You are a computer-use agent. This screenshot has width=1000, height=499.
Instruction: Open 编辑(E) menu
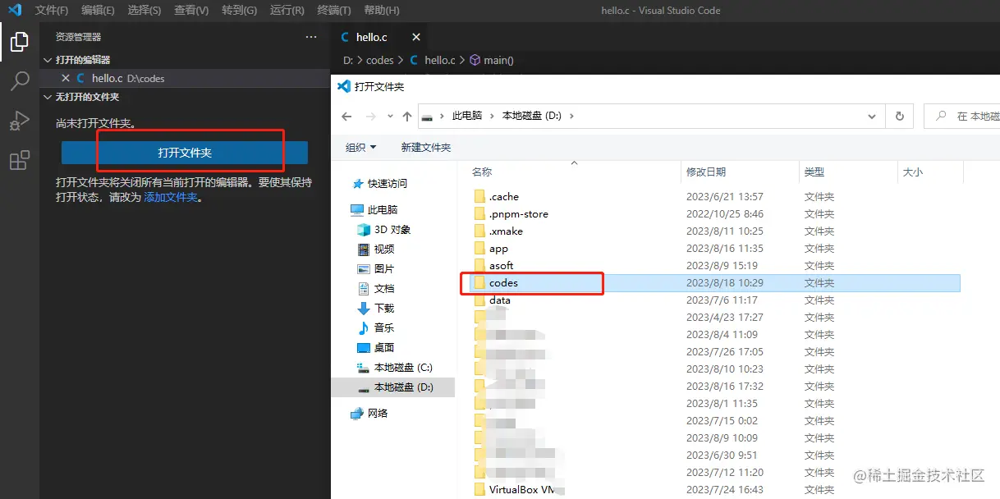(x=99, y=11)
